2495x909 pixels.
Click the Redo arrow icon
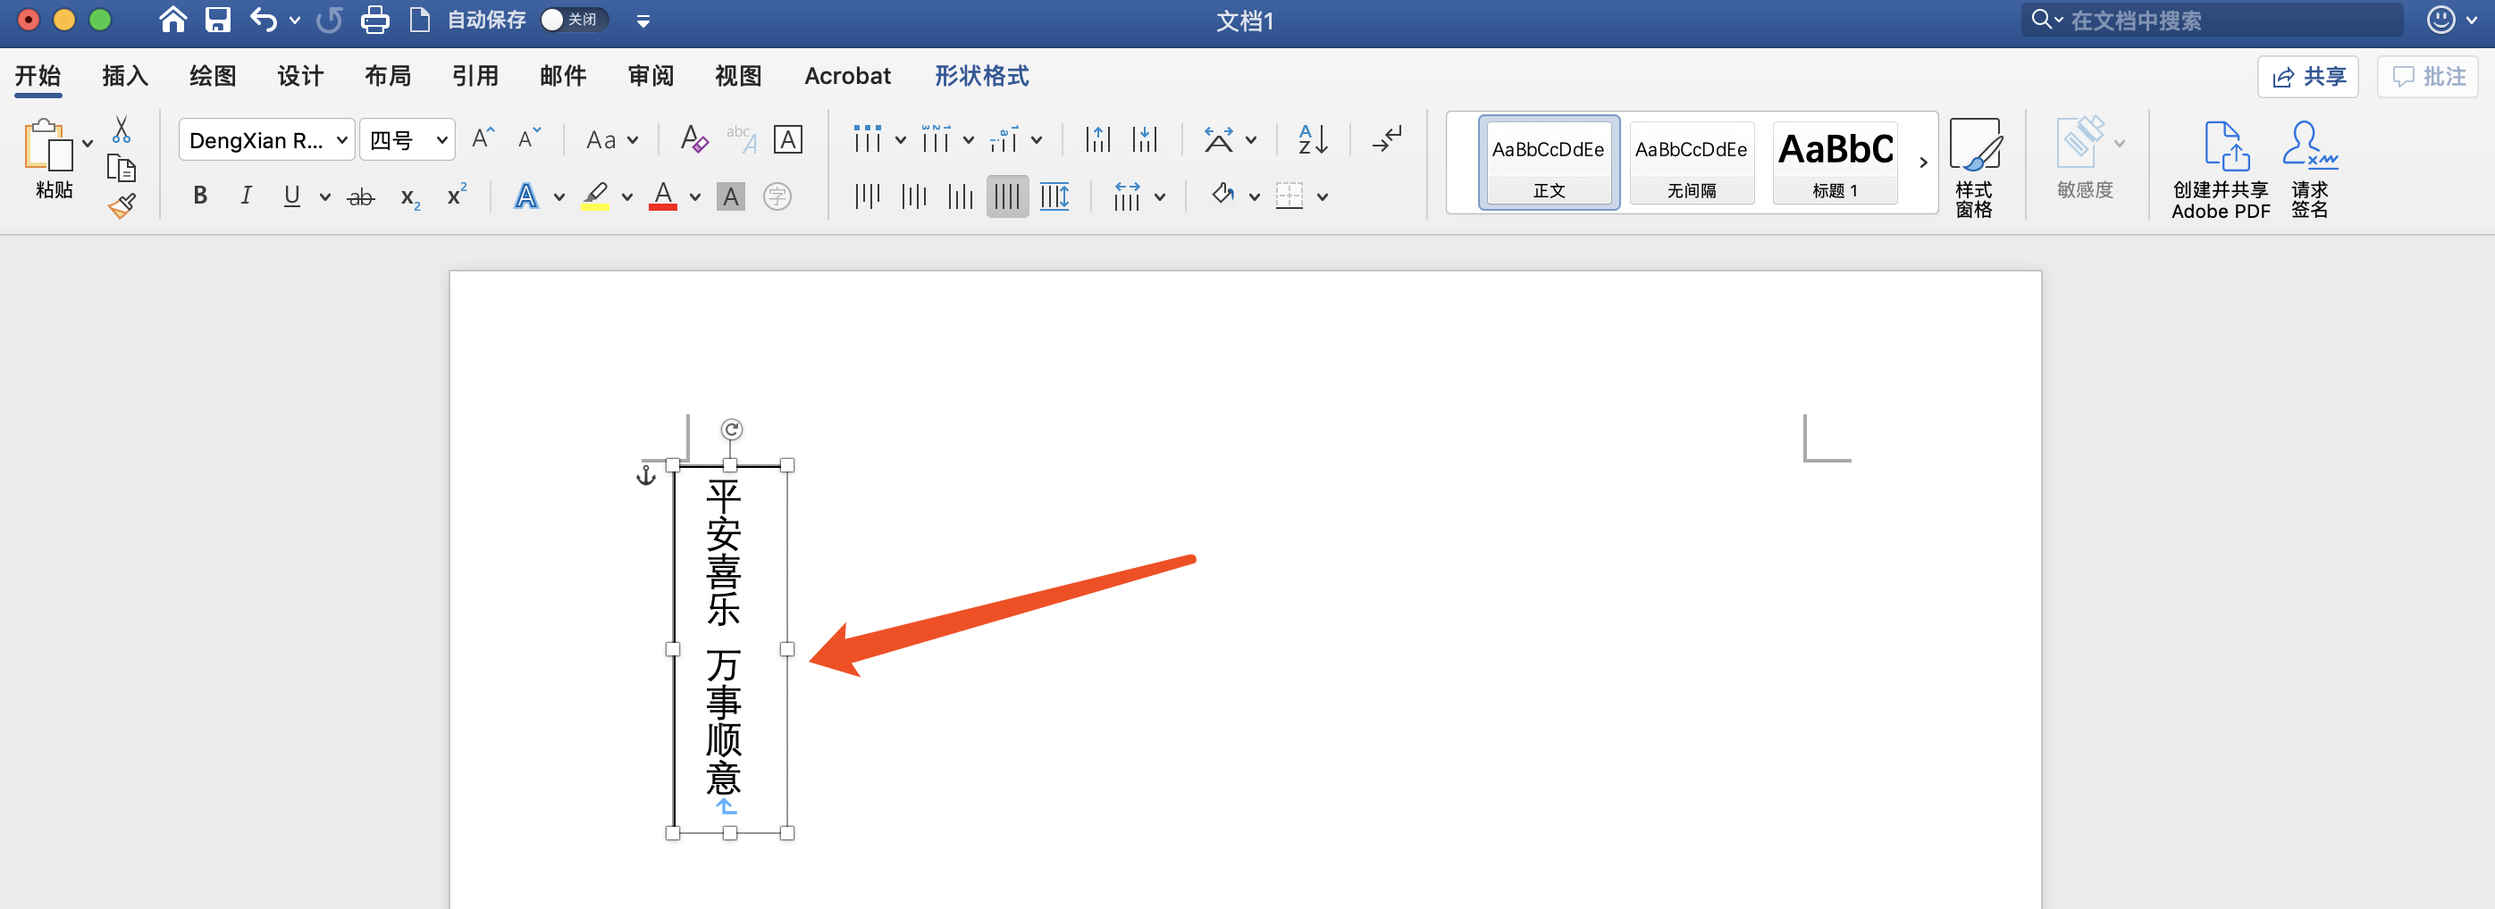pos(330,20)
